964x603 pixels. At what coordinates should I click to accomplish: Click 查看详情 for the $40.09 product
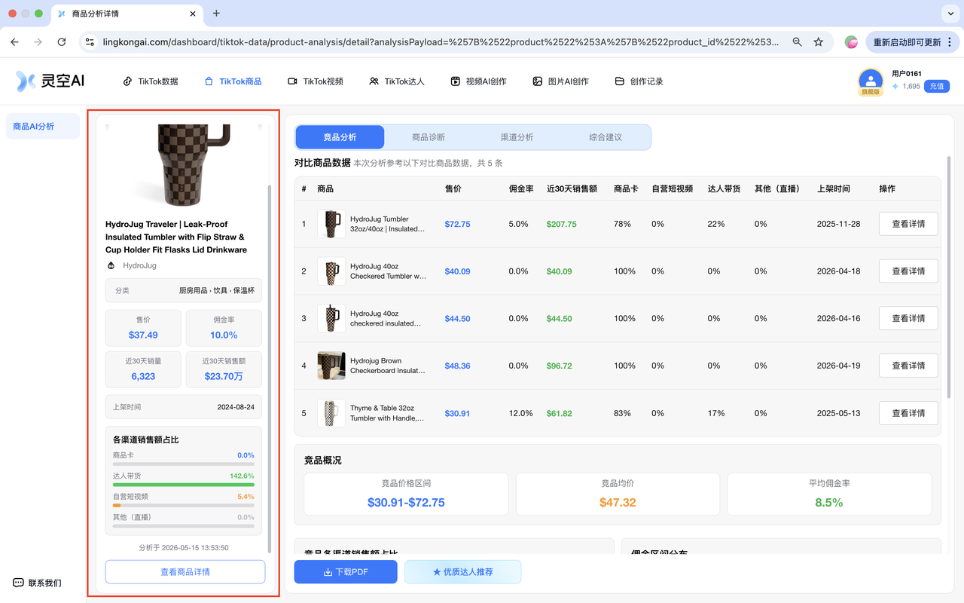(x=908, y=271)
